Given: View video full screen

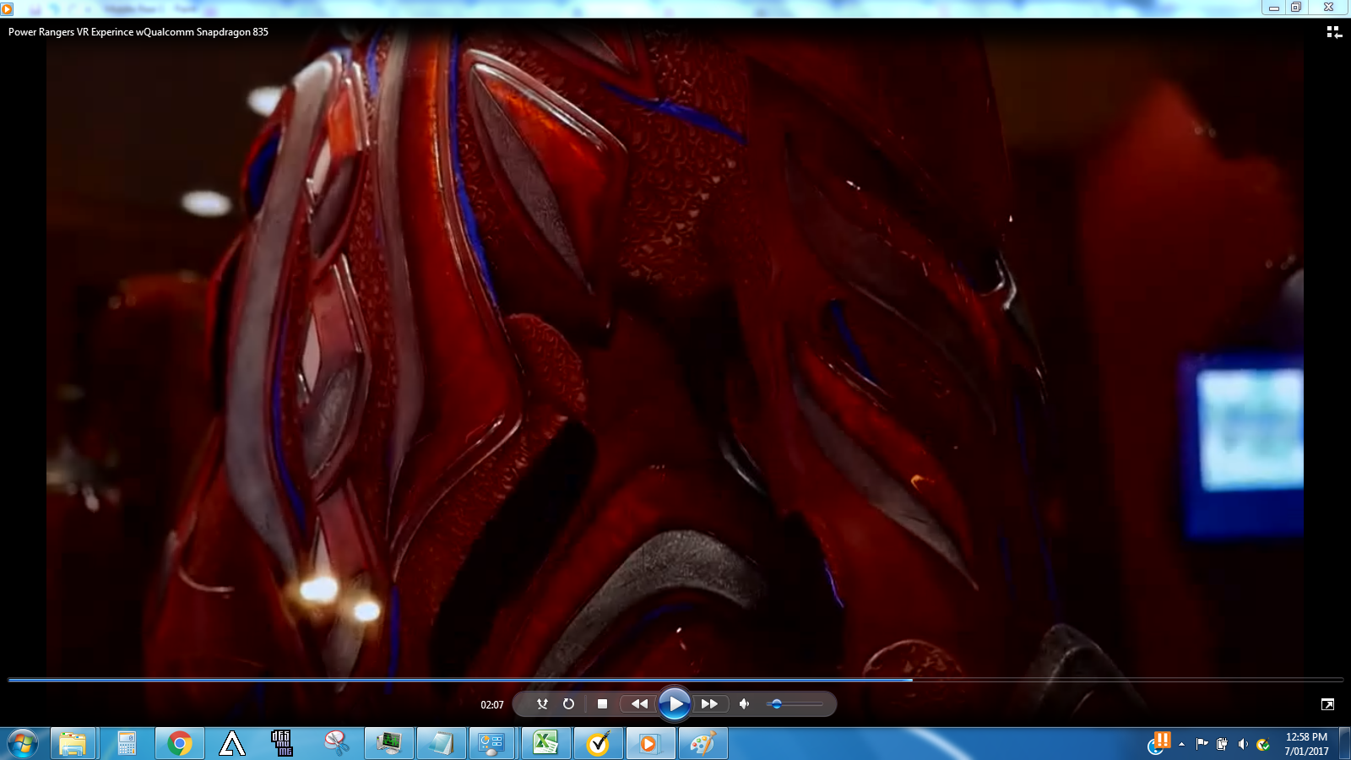Looking at the screenshot, I should tap(1327, 704).
